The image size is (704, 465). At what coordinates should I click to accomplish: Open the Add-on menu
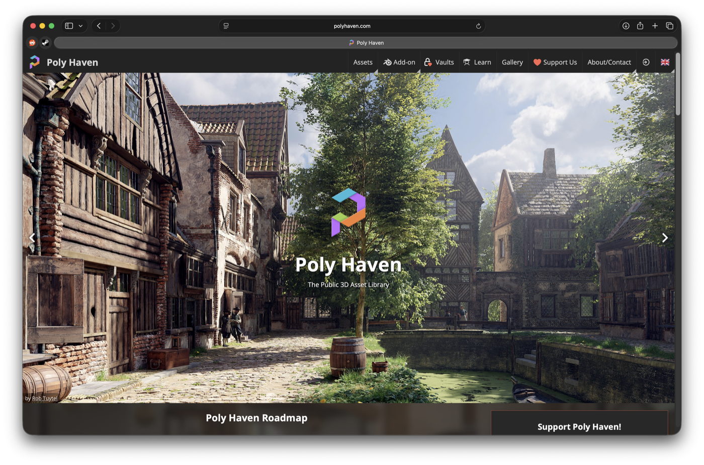click(x=399, y=62)
